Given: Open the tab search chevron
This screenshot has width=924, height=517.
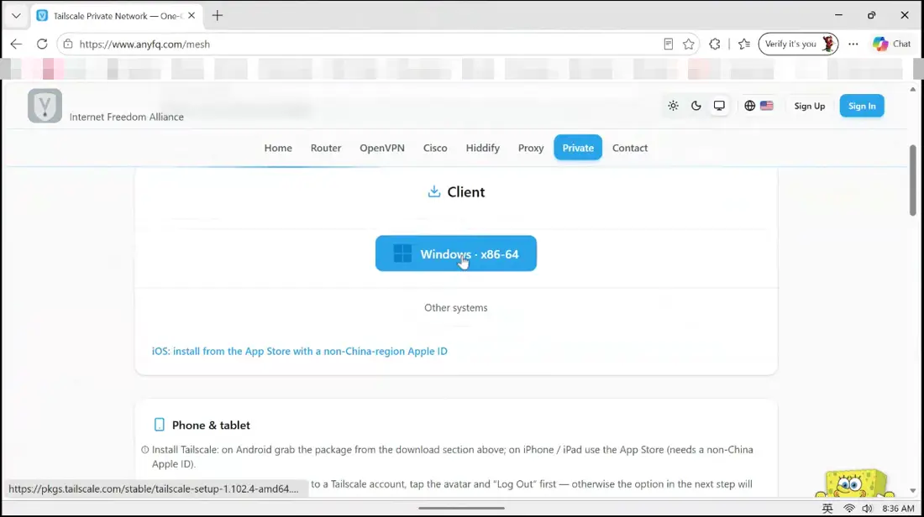Looking at the screenshot, I should (16, 16).
